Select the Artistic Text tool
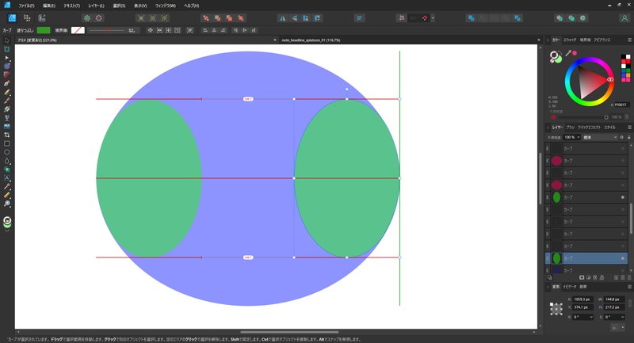 click(x=7, y=177)
